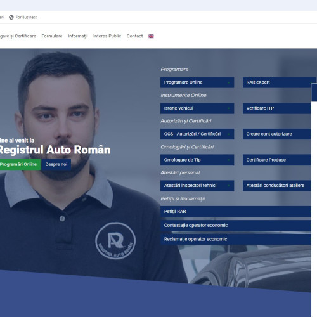The height and width of the screenshot is (317, 317).
Task: Click the arrow on Istoric Vehicul button
Action: pos(229,108)
